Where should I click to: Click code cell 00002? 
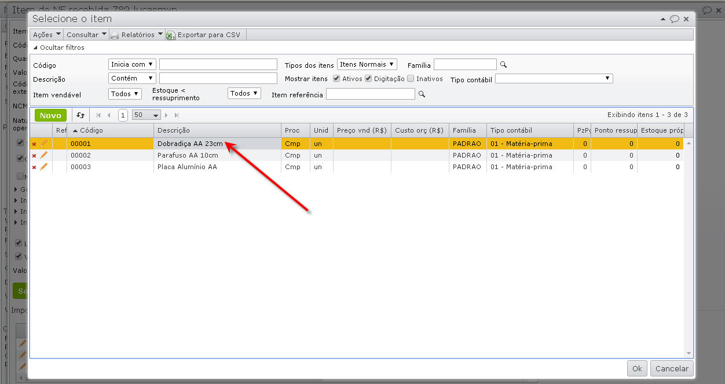110,155
